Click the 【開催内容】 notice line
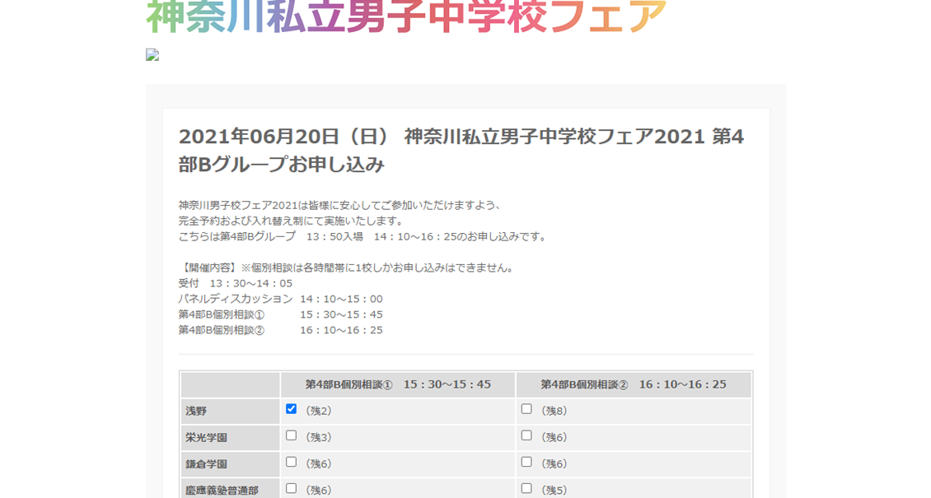The height and width of the screenshot is (498, 931). tap(348, 268)
